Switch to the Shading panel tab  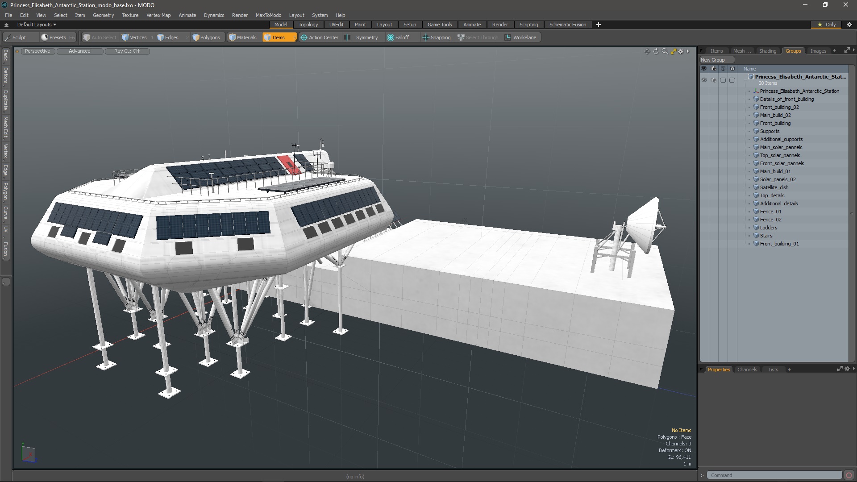[x=768, y=51]
